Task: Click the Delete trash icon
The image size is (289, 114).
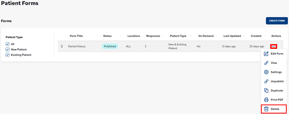Action: pos(266,109)
